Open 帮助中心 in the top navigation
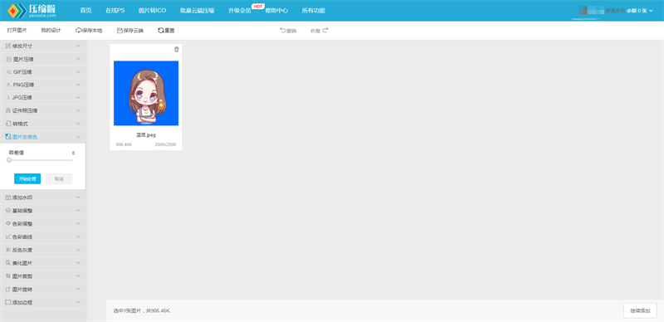The image size is (664, 322). 276,11
